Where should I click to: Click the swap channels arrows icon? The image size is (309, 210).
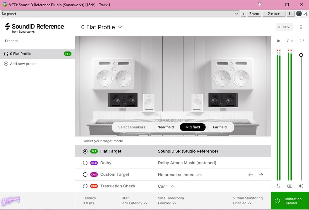click(279, 186)
